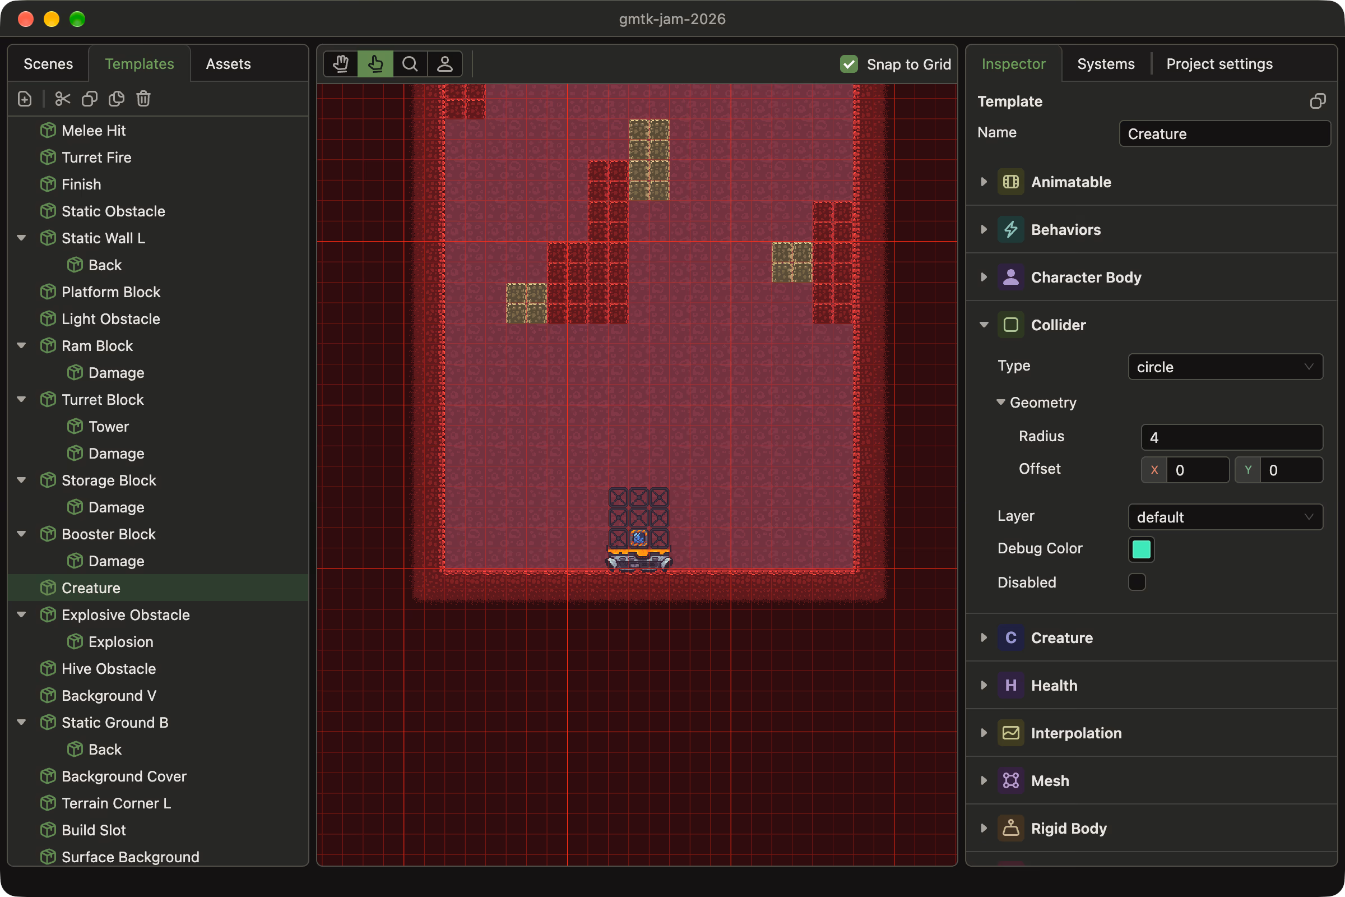The image size is (1345, 897).
Task: Switch to the Scenes tab
Action: [48, 63]
